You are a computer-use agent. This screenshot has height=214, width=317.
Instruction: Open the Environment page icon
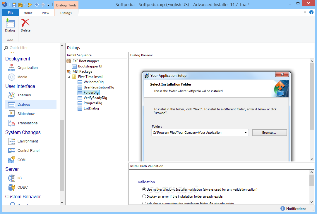11,141
